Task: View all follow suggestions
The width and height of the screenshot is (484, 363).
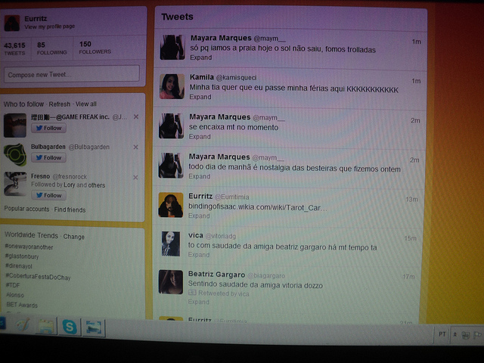Action: point(85,104)
